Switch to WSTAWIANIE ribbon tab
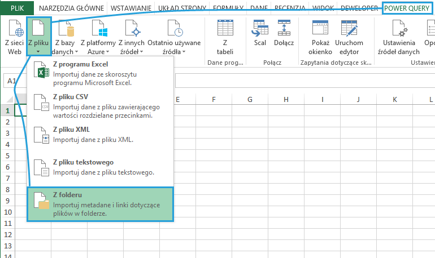Image resolution: width=435 pixels, height=258 pixels. click(x=131, y=8)
